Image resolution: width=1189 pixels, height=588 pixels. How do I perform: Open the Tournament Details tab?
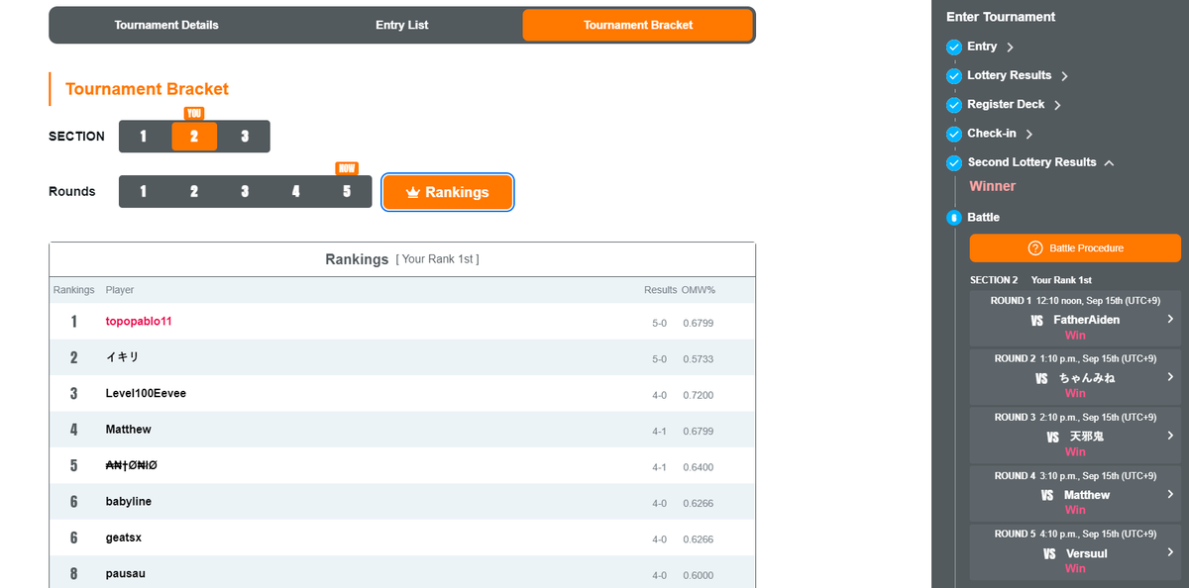coord(166,25)
